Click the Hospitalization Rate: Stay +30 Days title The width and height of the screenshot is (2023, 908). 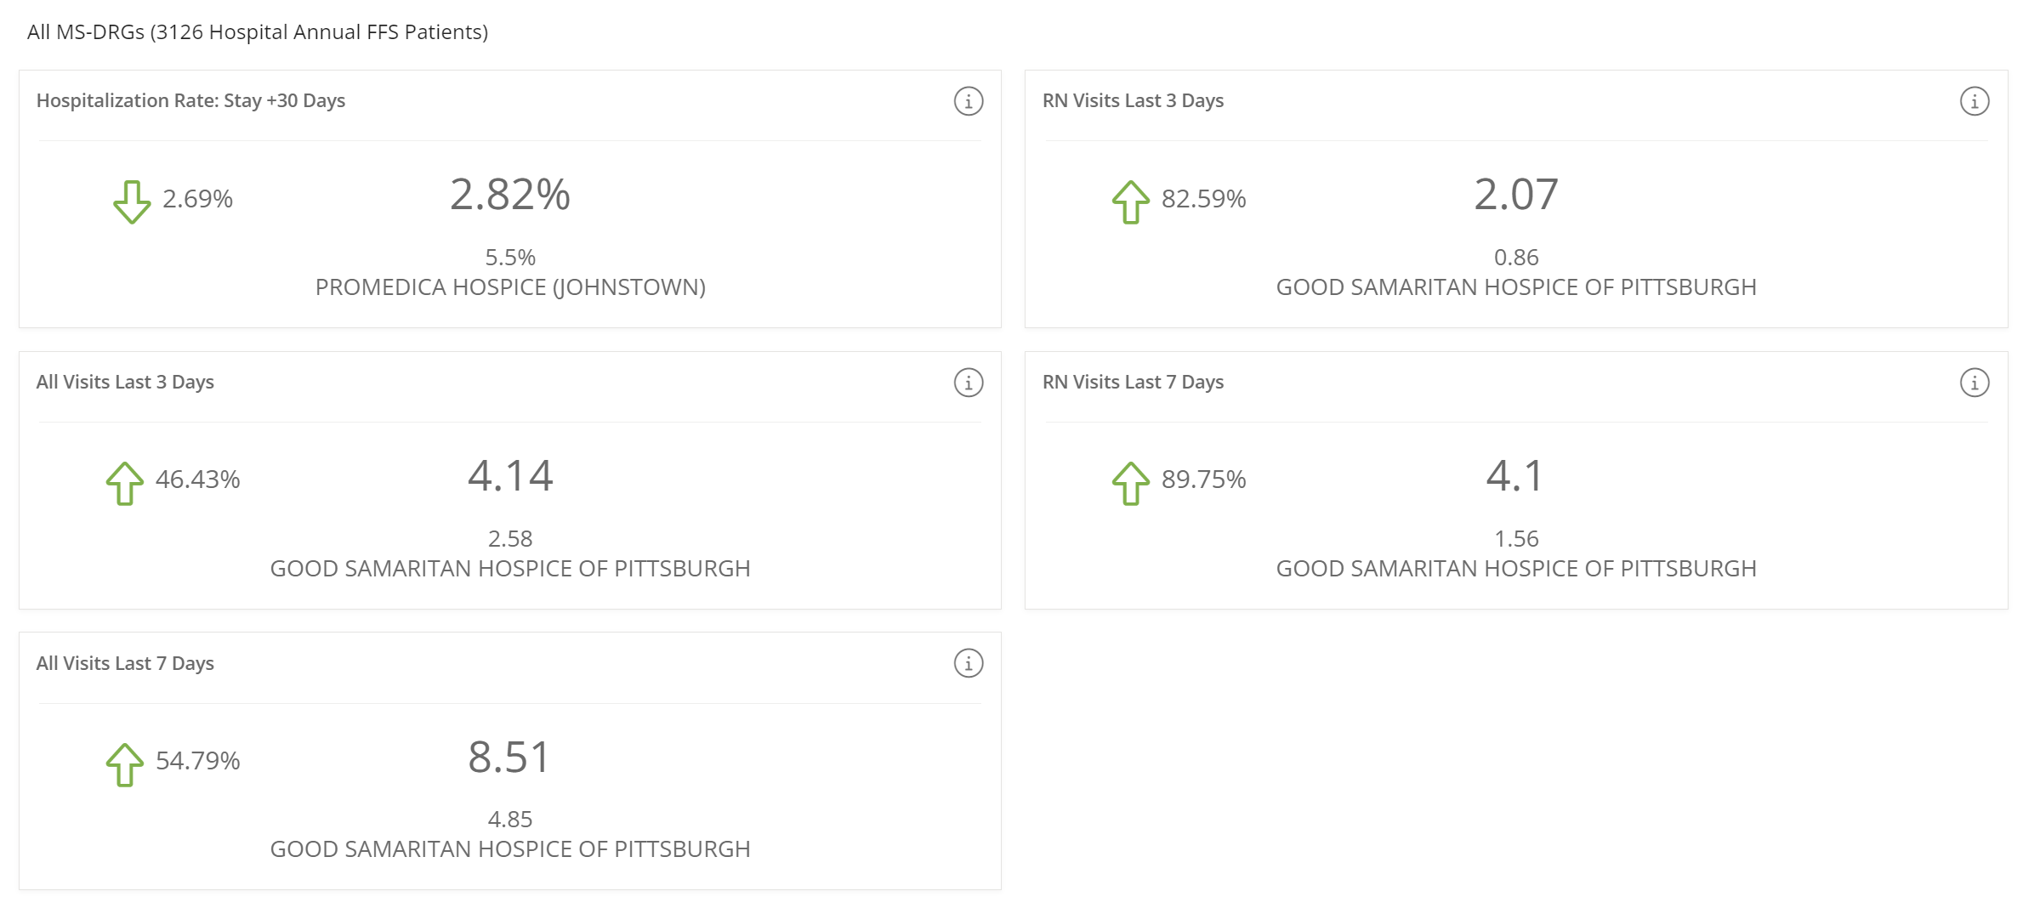pos(190,100)
